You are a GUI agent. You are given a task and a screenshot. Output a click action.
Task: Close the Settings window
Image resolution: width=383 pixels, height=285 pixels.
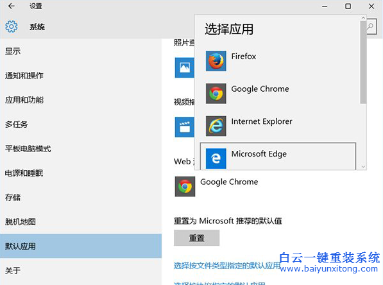click(x=371, y=6)
